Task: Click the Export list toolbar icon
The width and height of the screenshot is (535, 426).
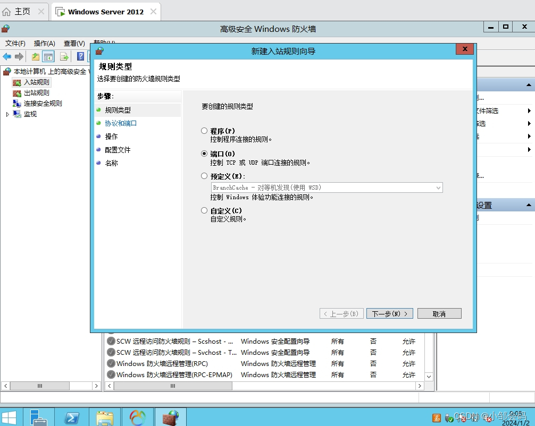Action: pyautogui.click(x=64, y=57)
